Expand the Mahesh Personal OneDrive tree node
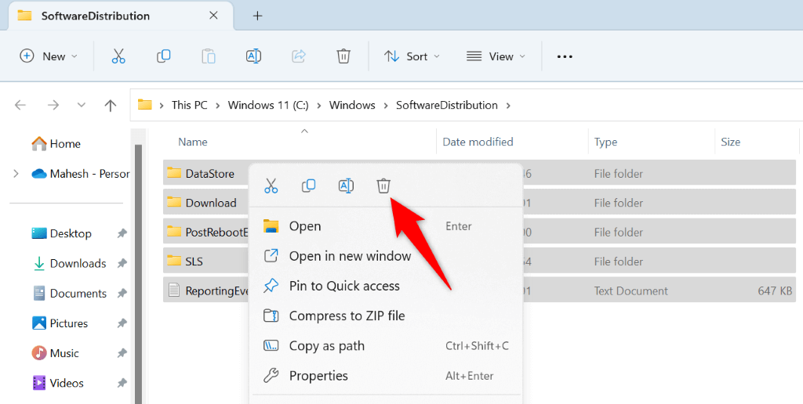Image resolution: width=803 pixels, height=404 pixels. pyautogui.click(x=16, y=174)
